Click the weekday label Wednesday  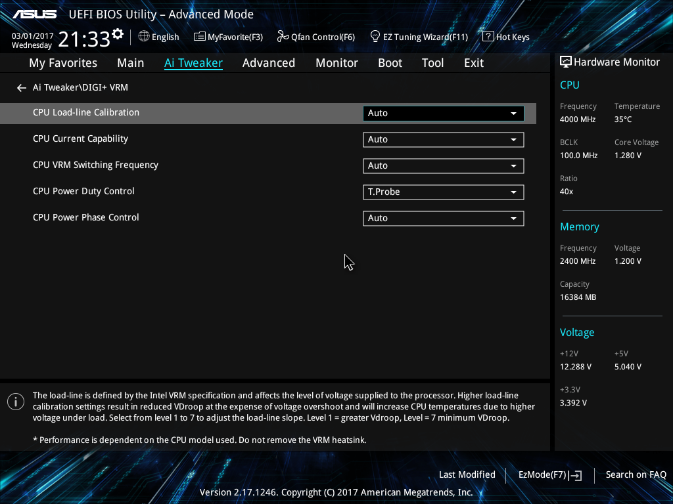pos(32,45)
